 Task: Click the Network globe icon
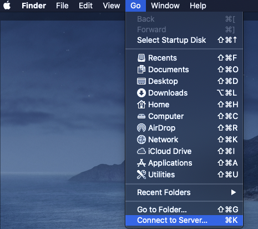[x=141, y=140]
